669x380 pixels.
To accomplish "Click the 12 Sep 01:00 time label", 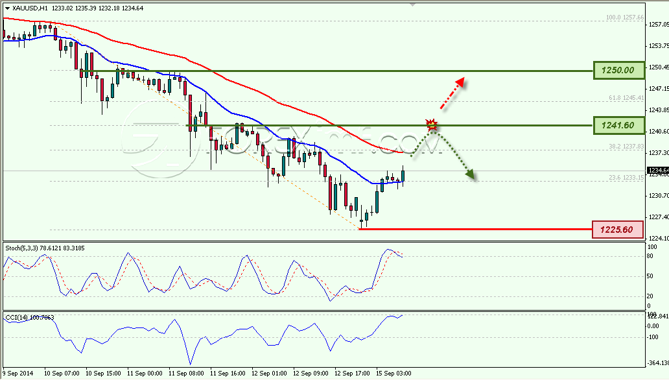I will pyautogui.click(x=269, y=373).
